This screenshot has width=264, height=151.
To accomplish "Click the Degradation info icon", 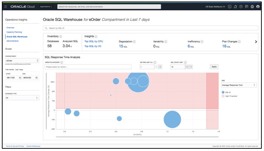I will (134, 42).
